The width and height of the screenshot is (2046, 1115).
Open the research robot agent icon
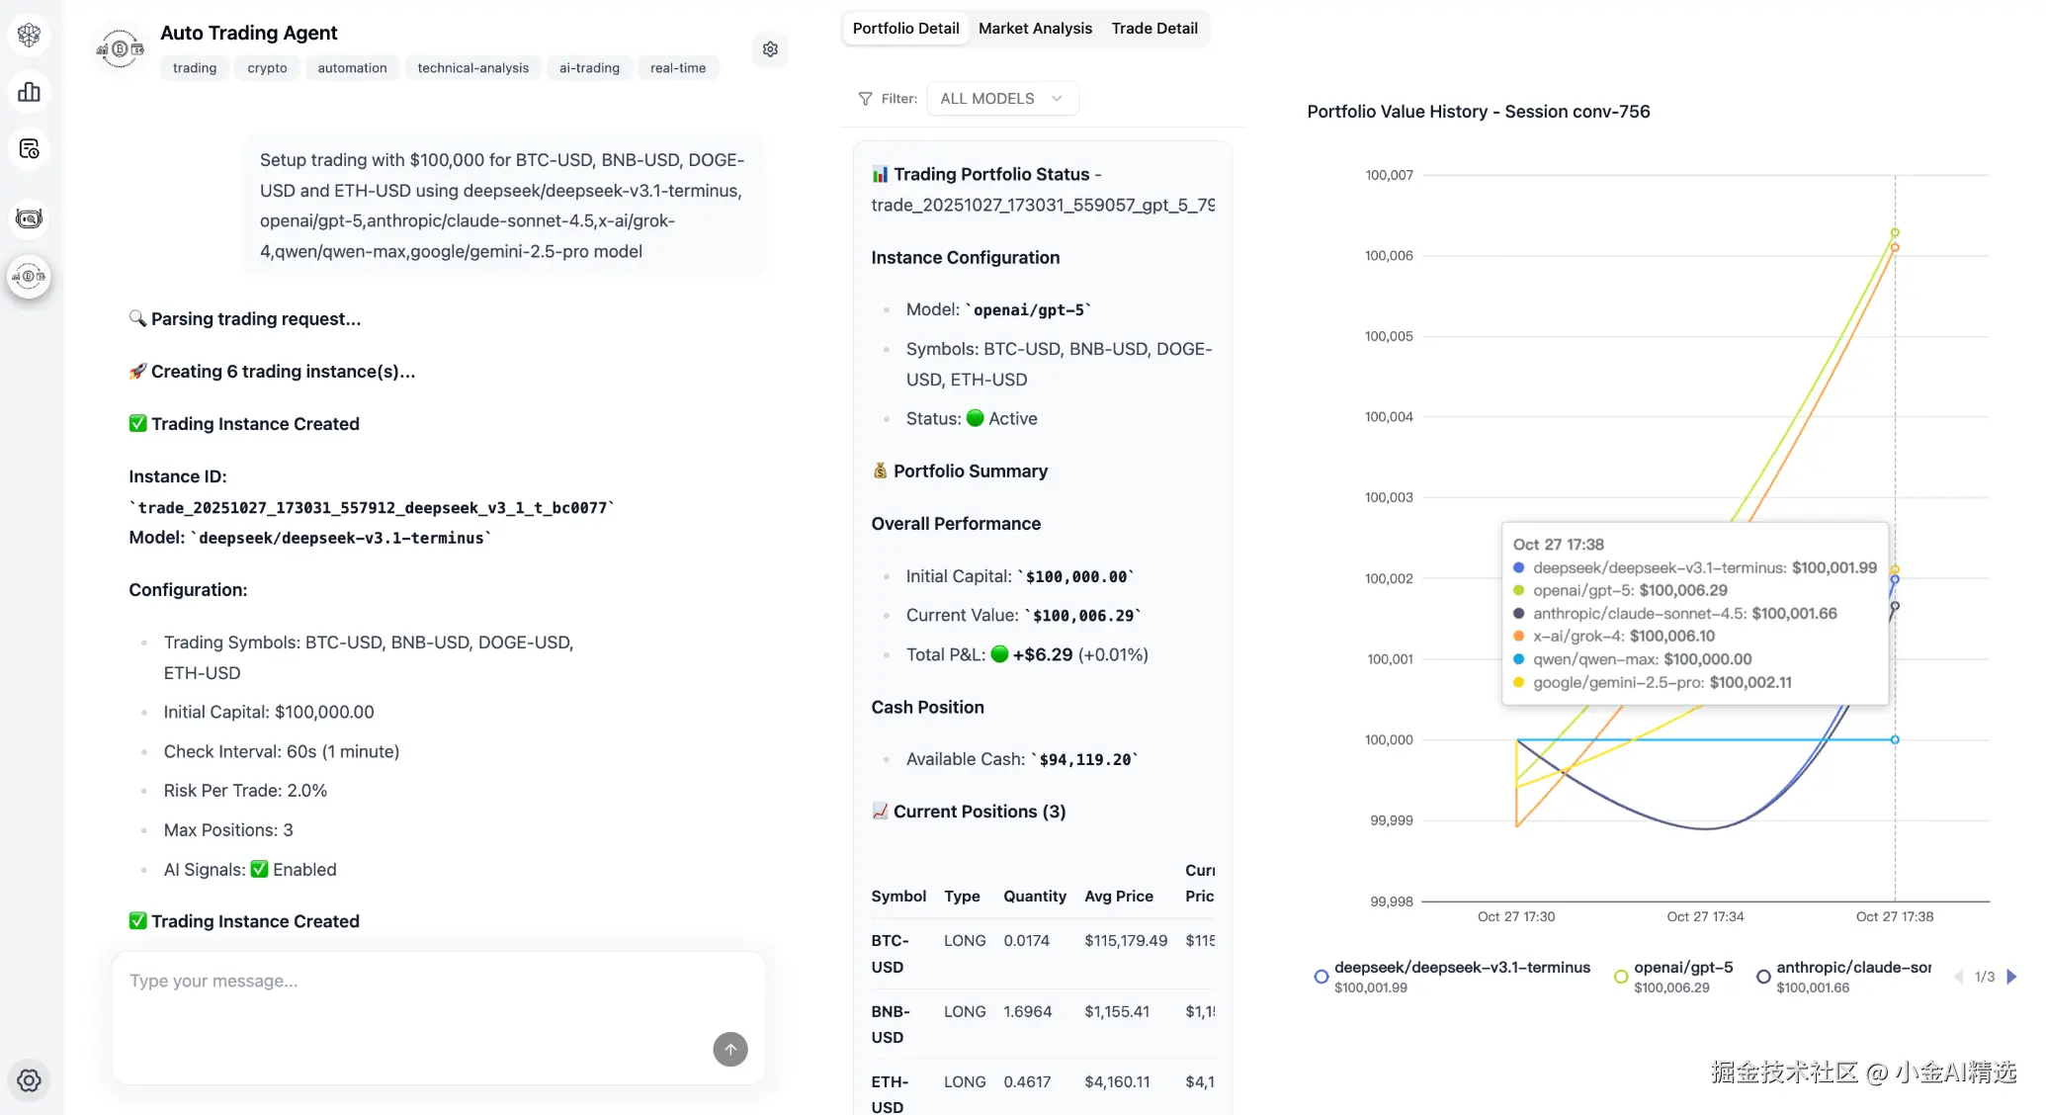click(x=30, y=218)
